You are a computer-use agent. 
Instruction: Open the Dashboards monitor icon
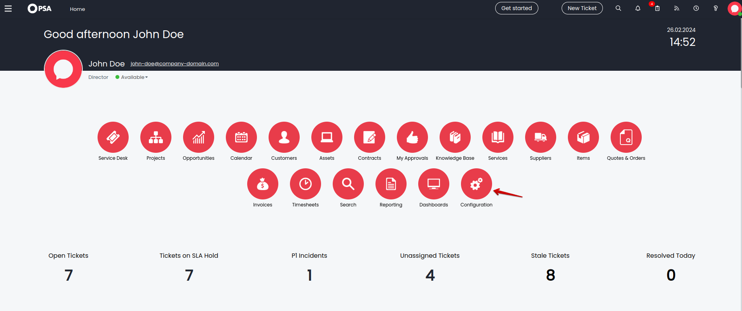[434, 184]
